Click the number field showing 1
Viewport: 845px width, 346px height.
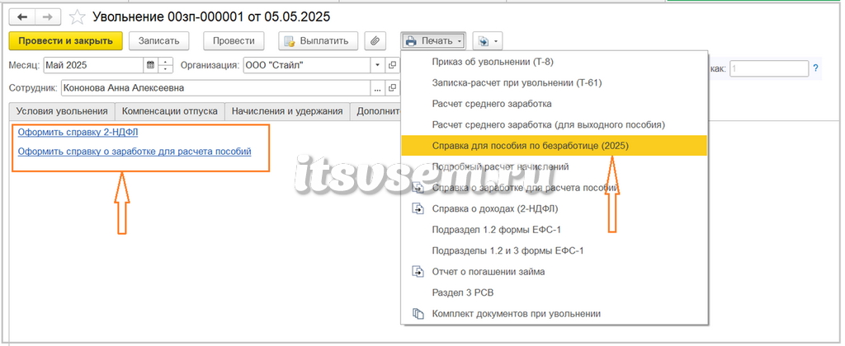[x=769, y=68]
